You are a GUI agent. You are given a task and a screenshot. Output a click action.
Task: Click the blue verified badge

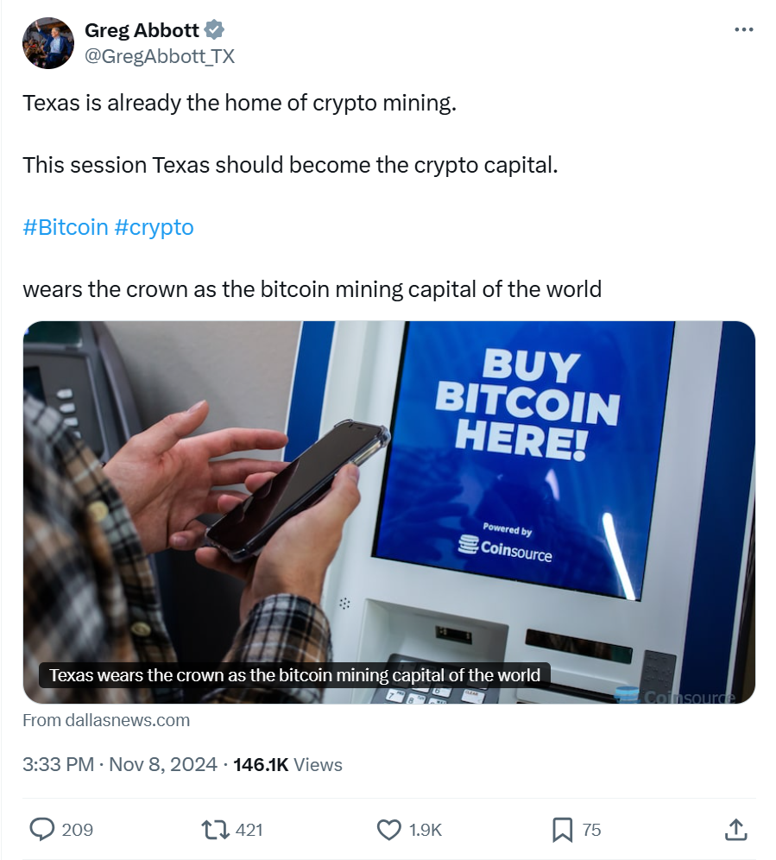pos(214,29)
